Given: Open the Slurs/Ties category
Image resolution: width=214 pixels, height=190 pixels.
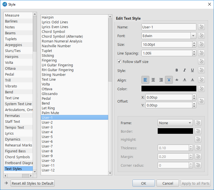Looking at the screenshot, I should point(18,51).
